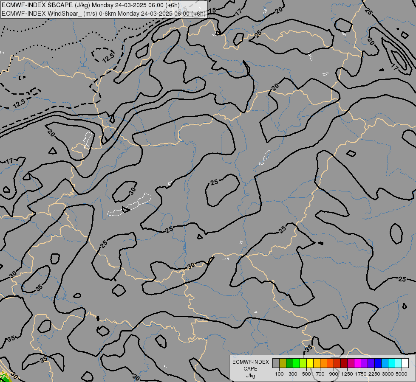Select the pink-crimson swatch after 1250

point(351,363)
